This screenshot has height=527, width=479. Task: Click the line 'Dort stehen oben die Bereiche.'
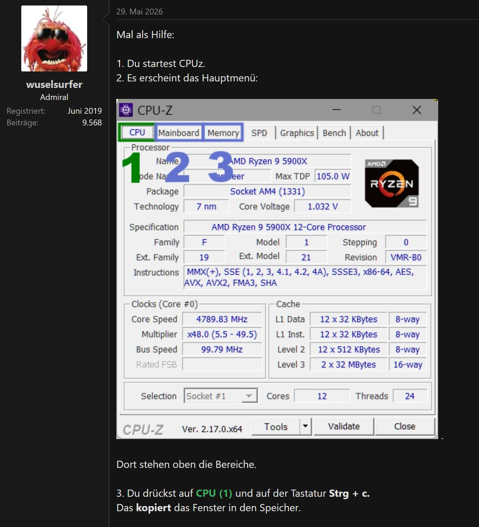point(186,464)
